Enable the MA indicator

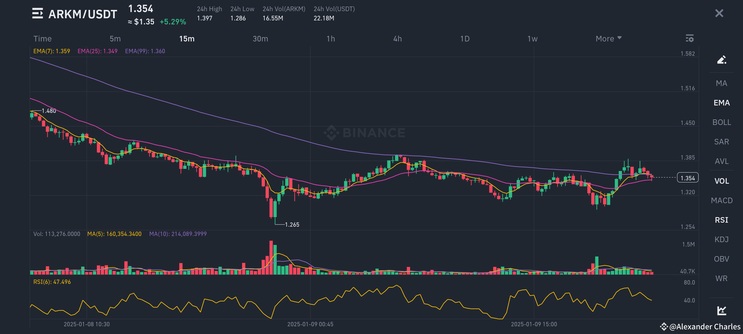(x=721, y=83)
